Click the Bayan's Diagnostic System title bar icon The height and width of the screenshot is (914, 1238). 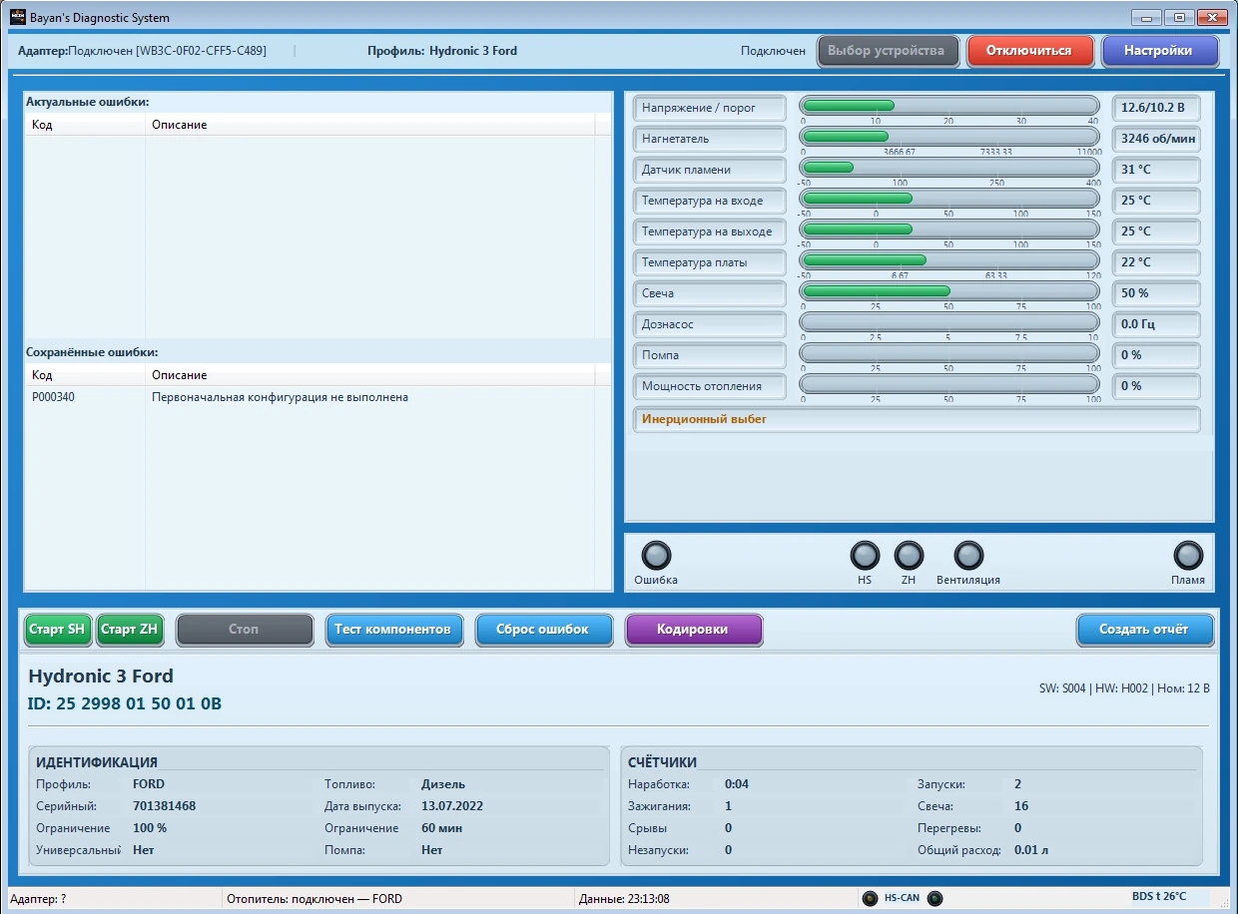17,17
